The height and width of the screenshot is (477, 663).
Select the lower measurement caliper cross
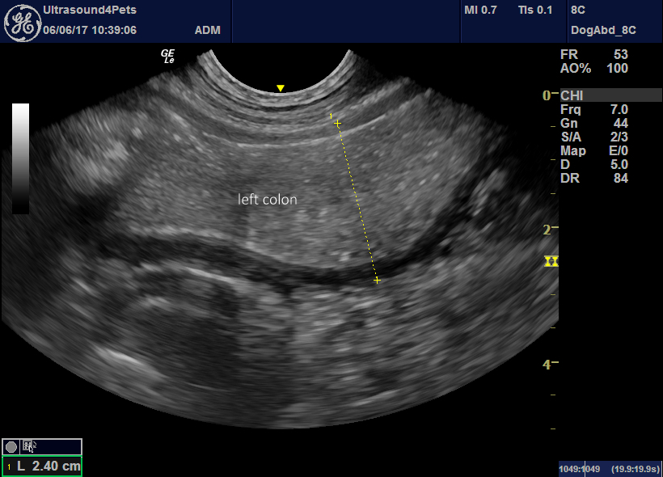(376, 280)
